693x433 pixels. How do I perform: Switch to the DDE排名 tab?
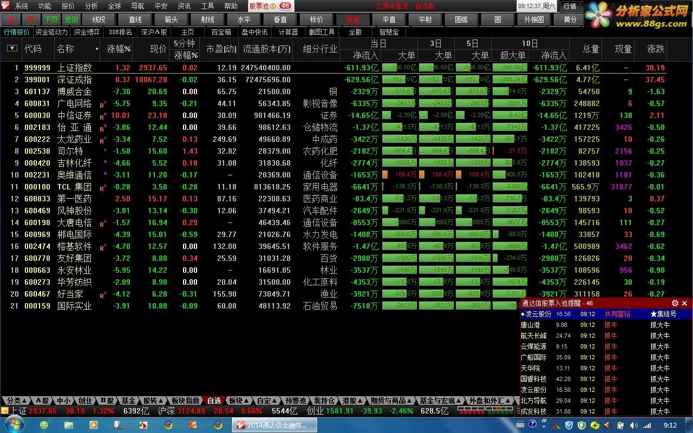click(x=120, y=32)
